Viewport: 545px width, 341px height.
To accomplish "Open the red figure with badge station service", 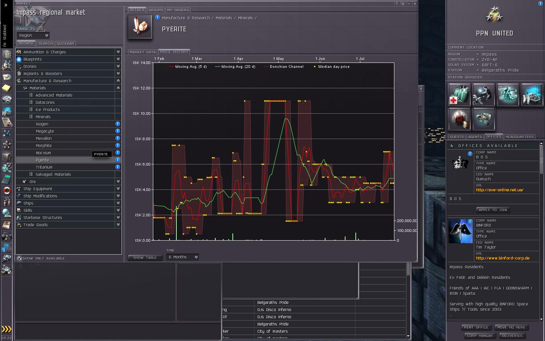I will (x=459, y=119).
